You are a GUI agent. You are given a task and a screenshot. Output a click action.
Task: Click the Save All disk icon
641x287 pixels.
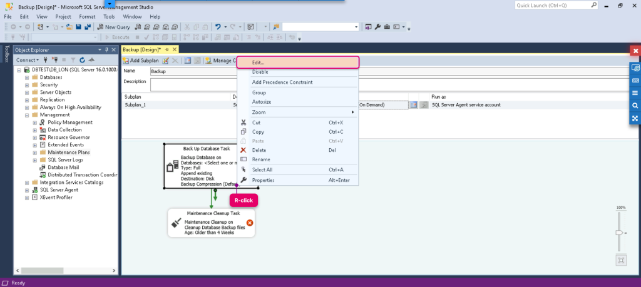[87, 27]
